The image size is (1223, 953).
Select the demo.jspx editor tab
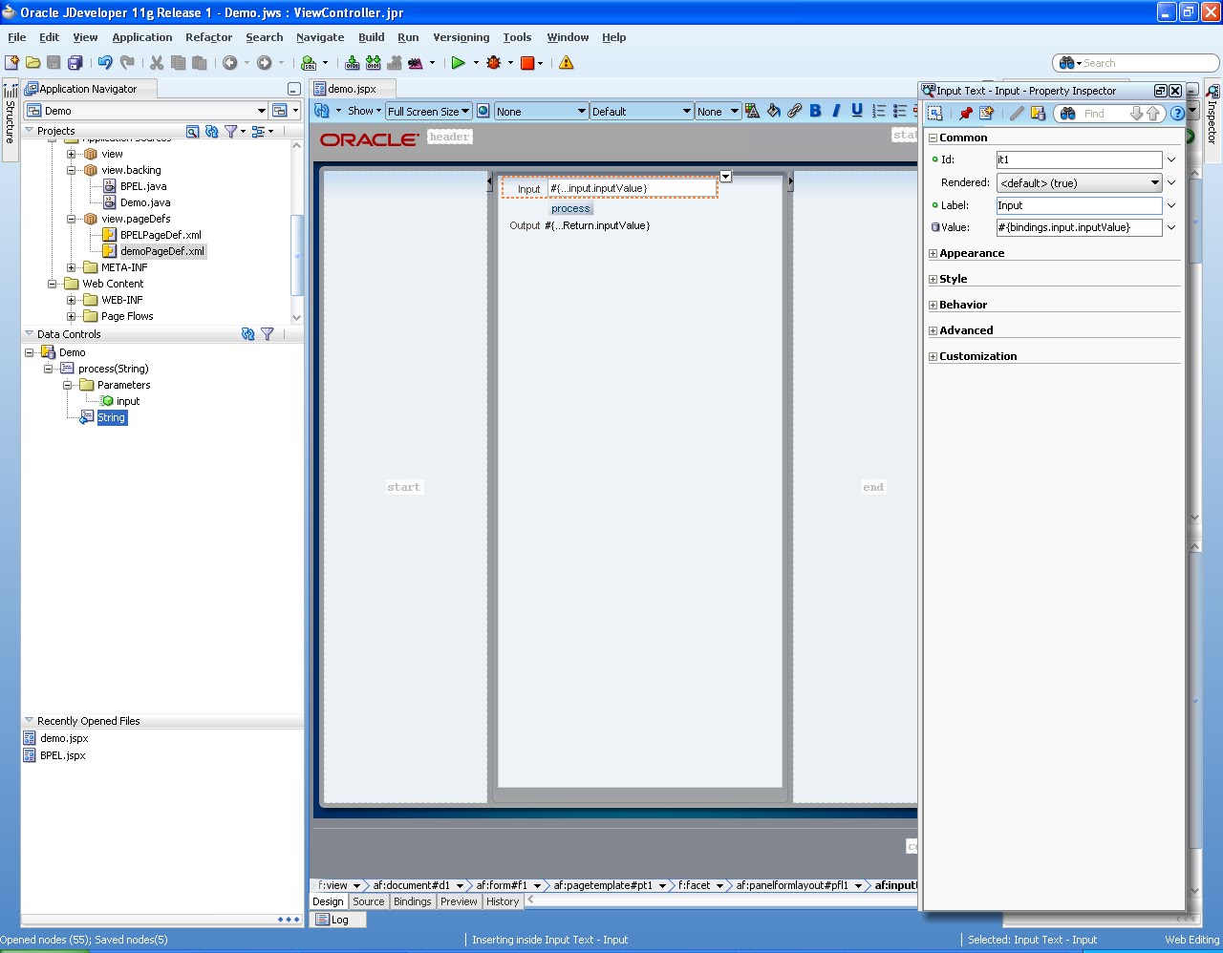352,89
